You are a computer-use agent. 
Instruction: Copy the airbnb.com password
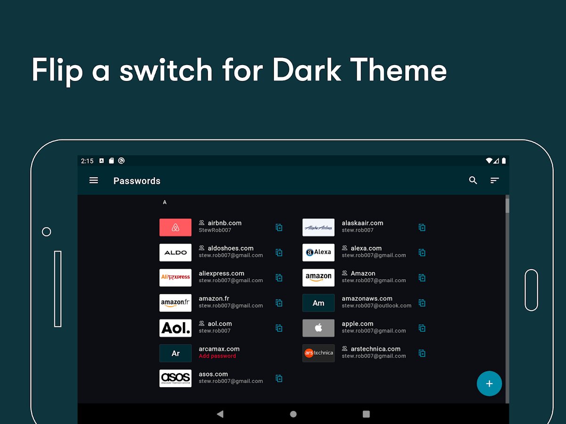pyautogui.click(x=279, y=227)
